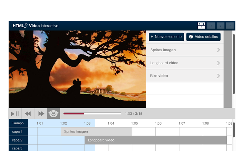Jump to 1:06 on the timeline ruler
Screen dimensions: 244x163
[158, 123]
